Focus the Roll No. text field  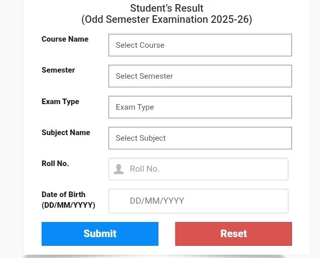[x=203, y=169]
